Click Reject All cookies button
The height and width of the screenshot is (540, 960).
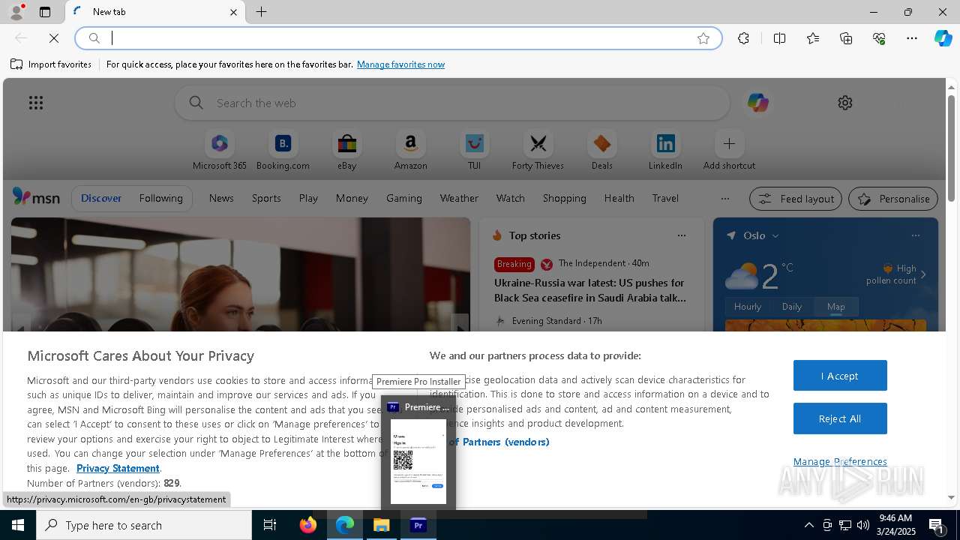(840, 418)
